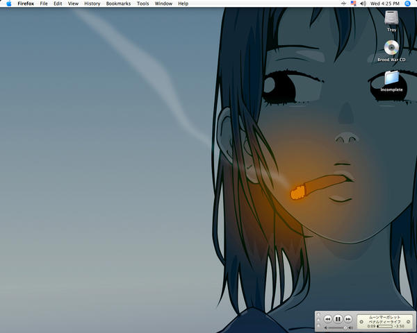Open the Help menu
Viewport: 417px width, 333px height.
coord(183,3)
